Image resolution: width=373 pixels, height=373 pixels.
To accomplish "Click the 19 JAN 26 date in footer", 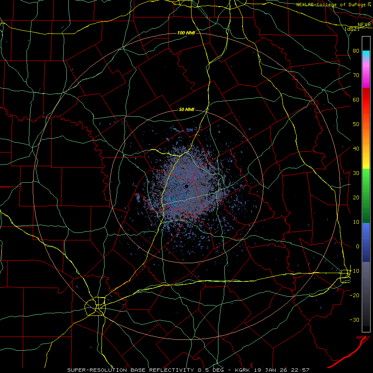I will (271, 370).
